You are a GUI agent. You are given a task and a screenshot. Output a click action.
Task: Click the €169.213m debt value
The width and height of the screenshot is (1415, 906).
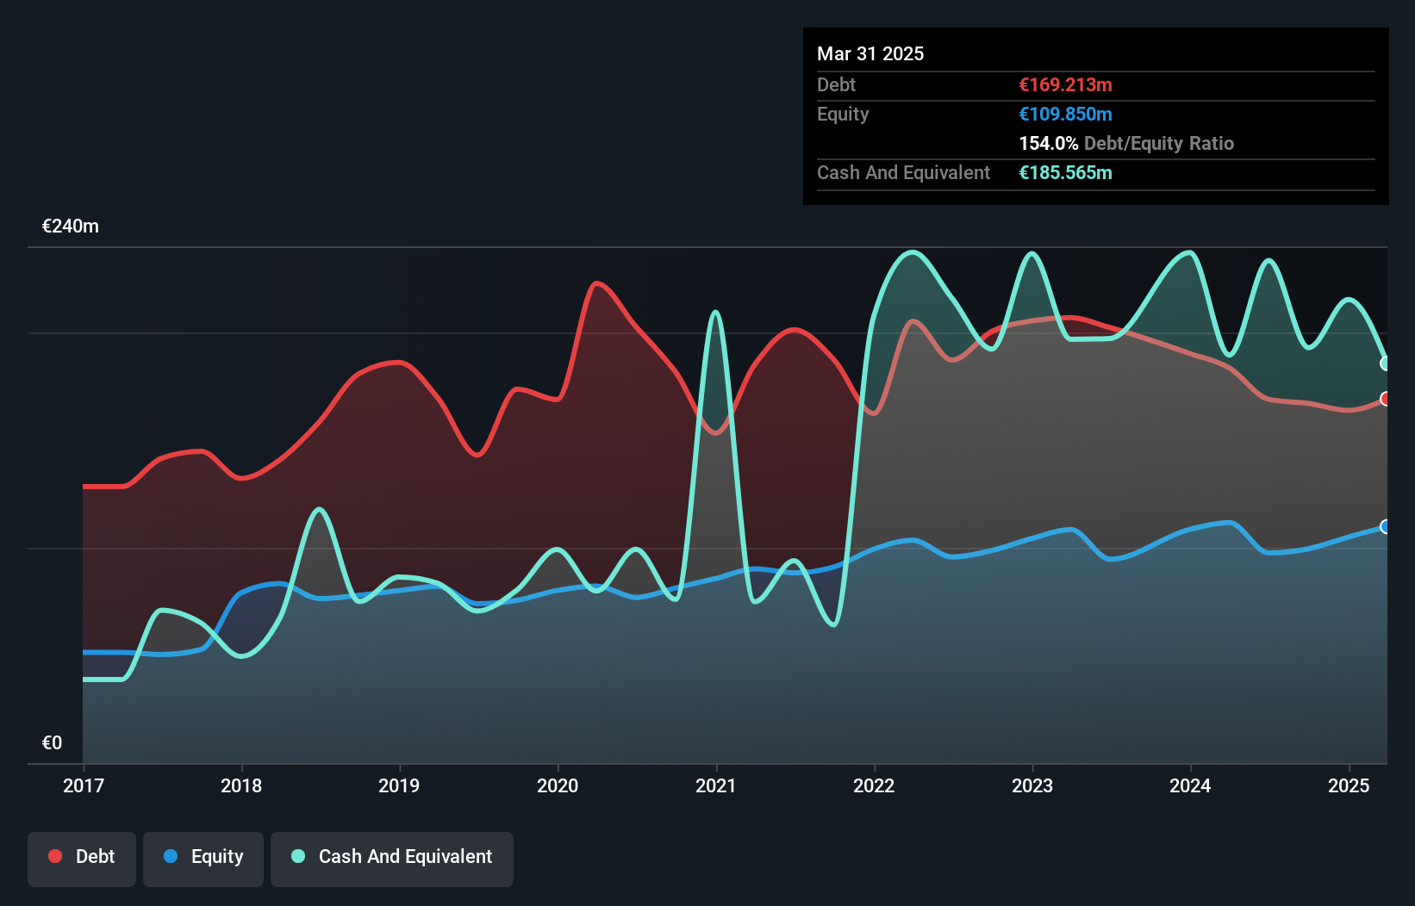click(1066, 84)
